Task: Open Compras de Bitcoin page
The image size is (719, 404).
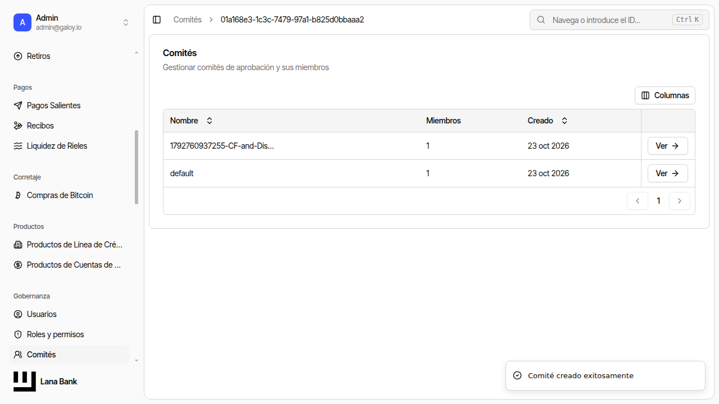Action: click(x=69, y=195)
